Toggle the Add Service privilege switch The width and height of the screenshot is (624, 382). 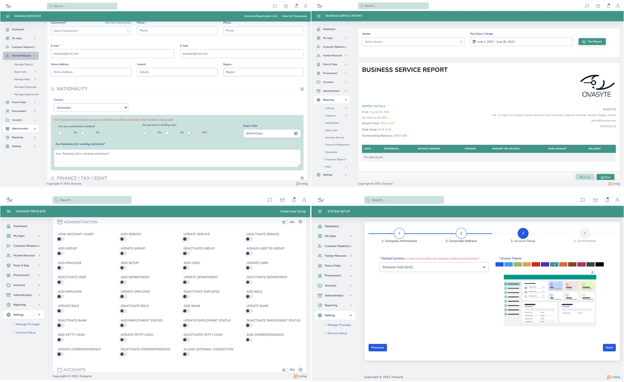[124, 239]
